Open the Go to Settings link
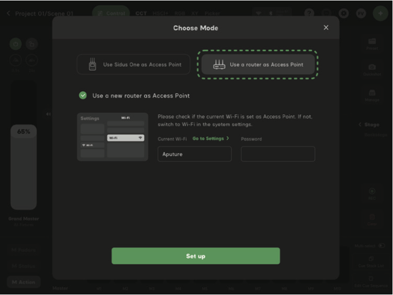393x295 pixels. click(x=210, y=139)
